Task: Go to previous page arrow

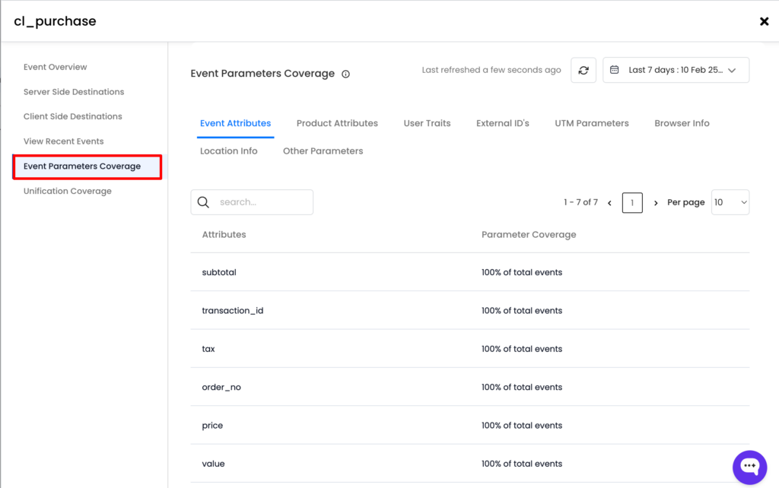Action: (x=609, y=202)
